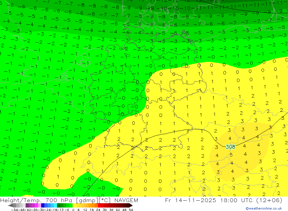288x211 pixels.
Task: Click the grey left arrow end of colorbar
Action: tap(10, 206)
